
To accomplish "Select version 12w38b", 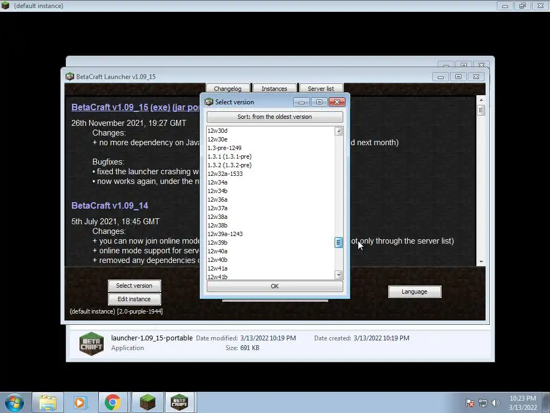I will click(271, 225).
